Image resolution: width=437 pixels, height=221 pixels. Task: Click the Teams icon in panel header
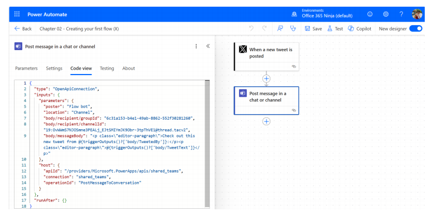(18, 46)
